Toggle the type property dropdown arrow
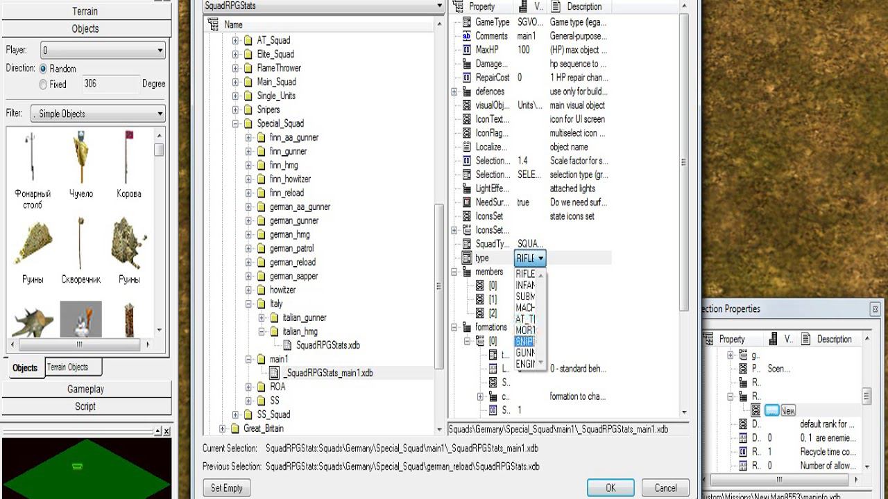888x499 pixels. coord(540,259)
